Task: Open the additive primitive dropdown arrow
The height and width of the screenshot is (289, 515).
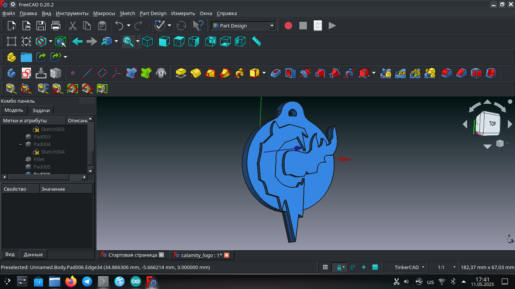Action: (264, 73)
